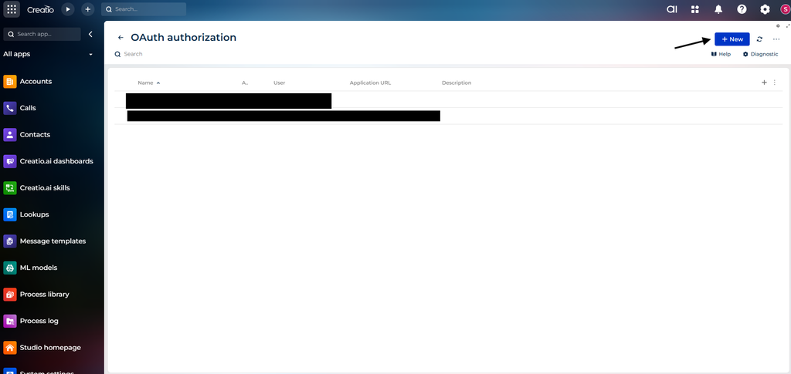Click the Calls phone icon
Image resolution: width=791 pixels, height=374 pixels.
pos(10,108)
